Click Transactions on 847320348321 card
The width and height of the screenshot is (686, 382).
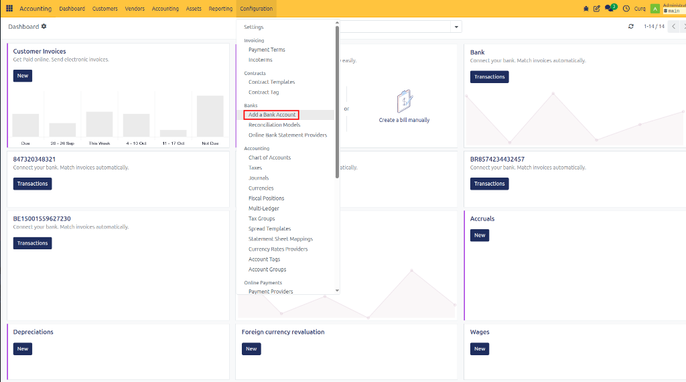[x=32, y=184]
